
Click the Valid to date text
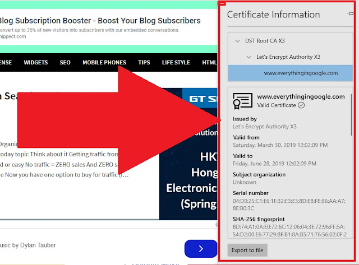pyautogui.click(x=274, y=164)
